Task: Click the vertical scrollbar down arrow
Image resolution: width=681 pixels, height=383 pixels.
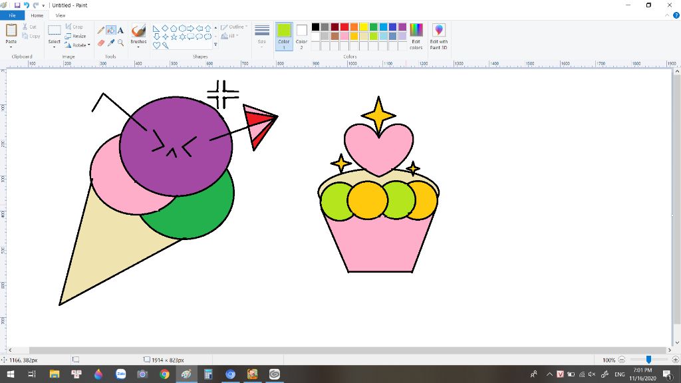Action: [x=676, y=342]
